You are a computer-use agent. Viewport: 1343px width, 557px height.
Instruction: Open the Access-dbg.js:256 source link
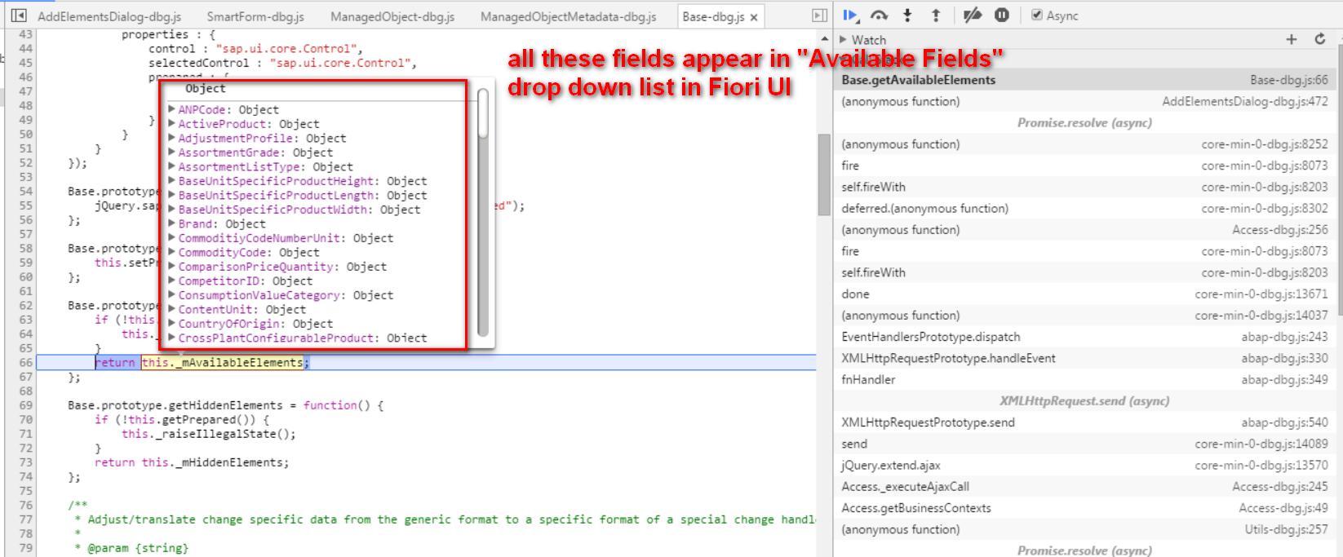pos(1280,230)
